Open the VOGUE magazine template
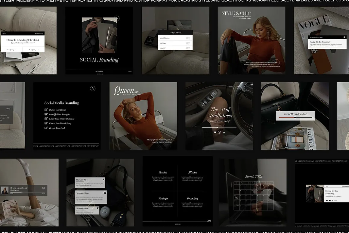349x233 pixels. 321,40
